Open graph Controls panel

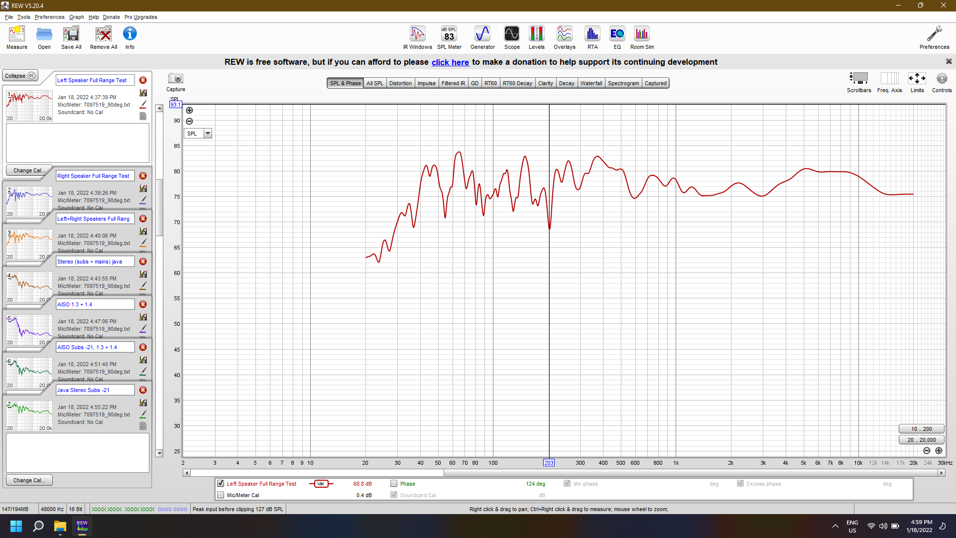click(x=942, y=82)
